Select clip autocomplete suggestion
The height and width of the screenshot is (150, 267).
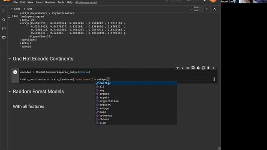[x=136, y=122]
